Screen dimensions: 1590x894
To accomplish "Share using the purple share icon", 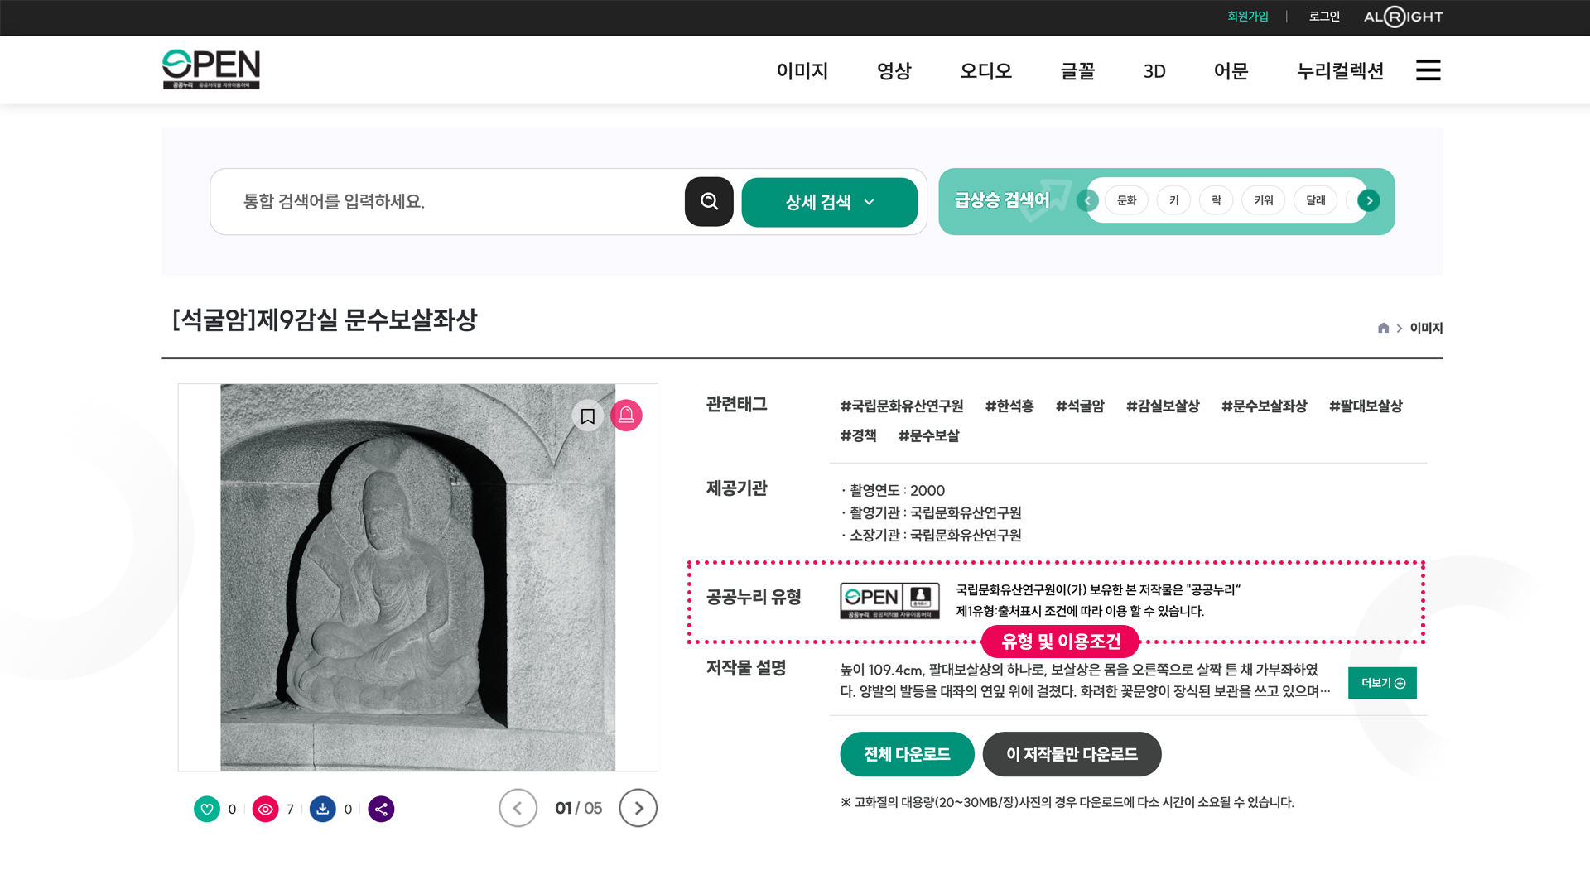I will [x=381, y=809].
